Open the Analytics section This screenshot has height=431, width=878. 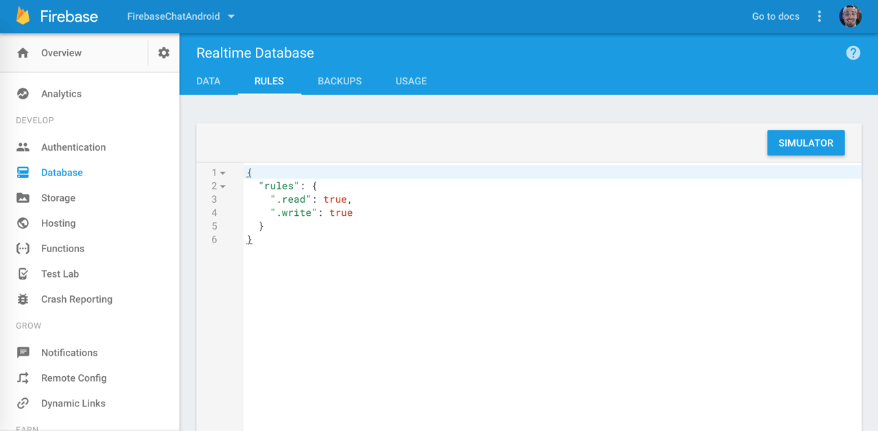tap(62, 93)
